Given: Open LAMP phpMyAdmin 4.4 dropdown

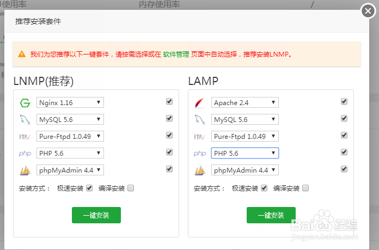Looking at the screenshot, I should pos(245,170).
